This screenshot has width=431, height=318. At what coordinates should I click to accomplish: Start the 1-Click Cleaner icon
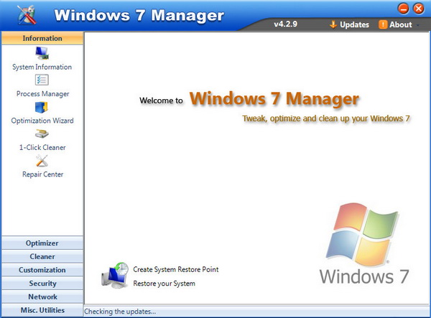click(42, 134)
